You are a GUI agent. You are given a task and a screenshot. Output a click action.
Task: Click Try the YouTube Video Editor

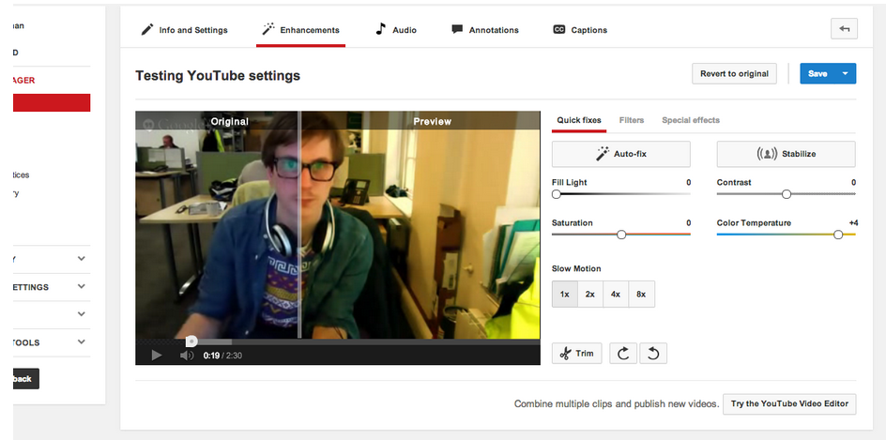[789, 403]
